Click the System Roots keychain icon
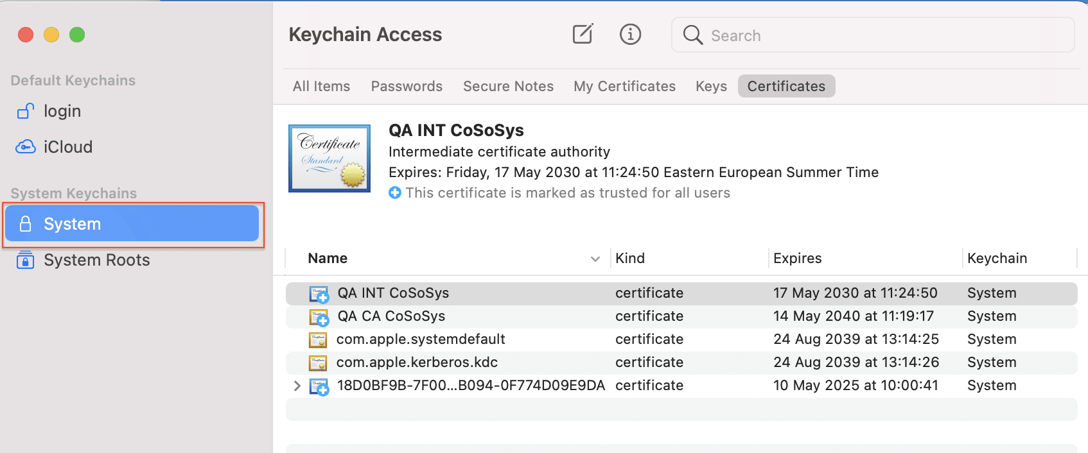This screenshot has width=1088, height=453. tap(25, 260)
